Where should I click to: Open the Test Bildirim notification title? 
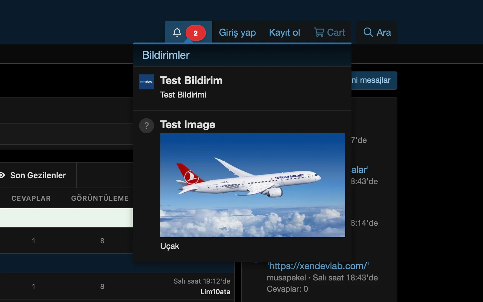[x=191, y=81]
